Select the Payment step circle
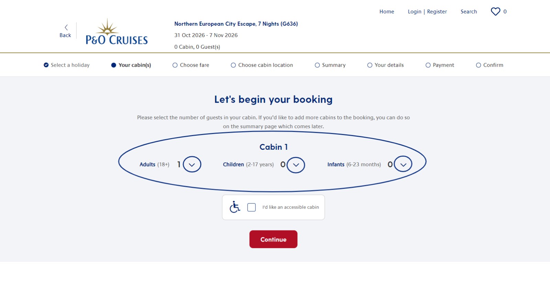The image size is (550, 292). click(428, 65)
